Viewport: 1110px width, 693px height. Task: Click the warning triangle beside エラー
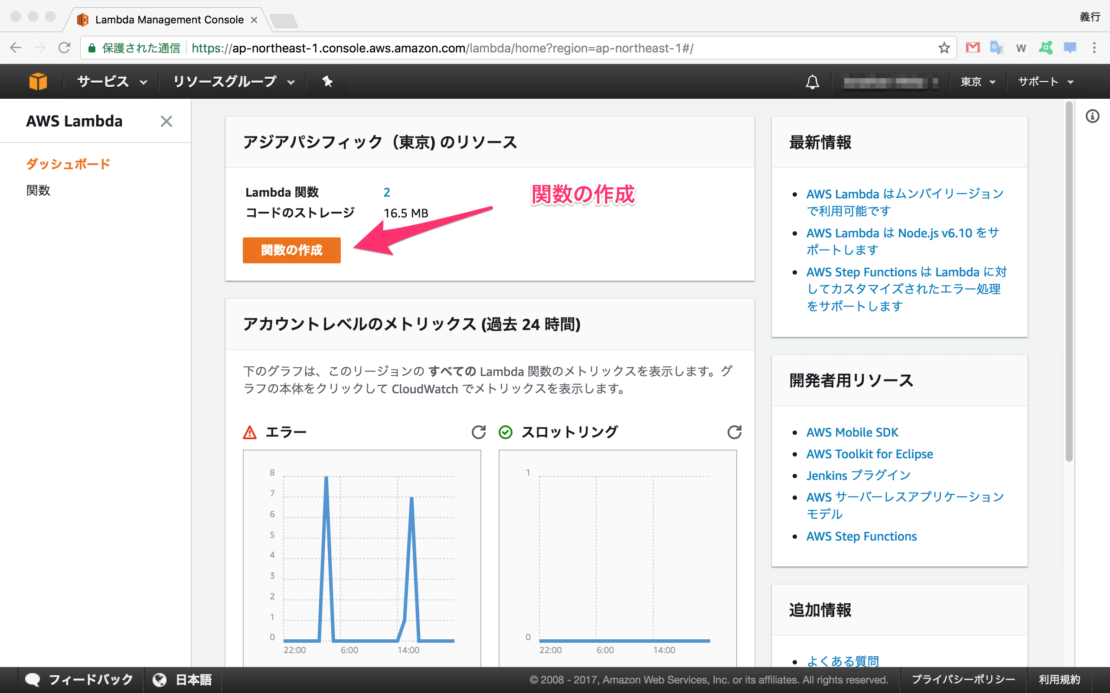coord(249,432)
